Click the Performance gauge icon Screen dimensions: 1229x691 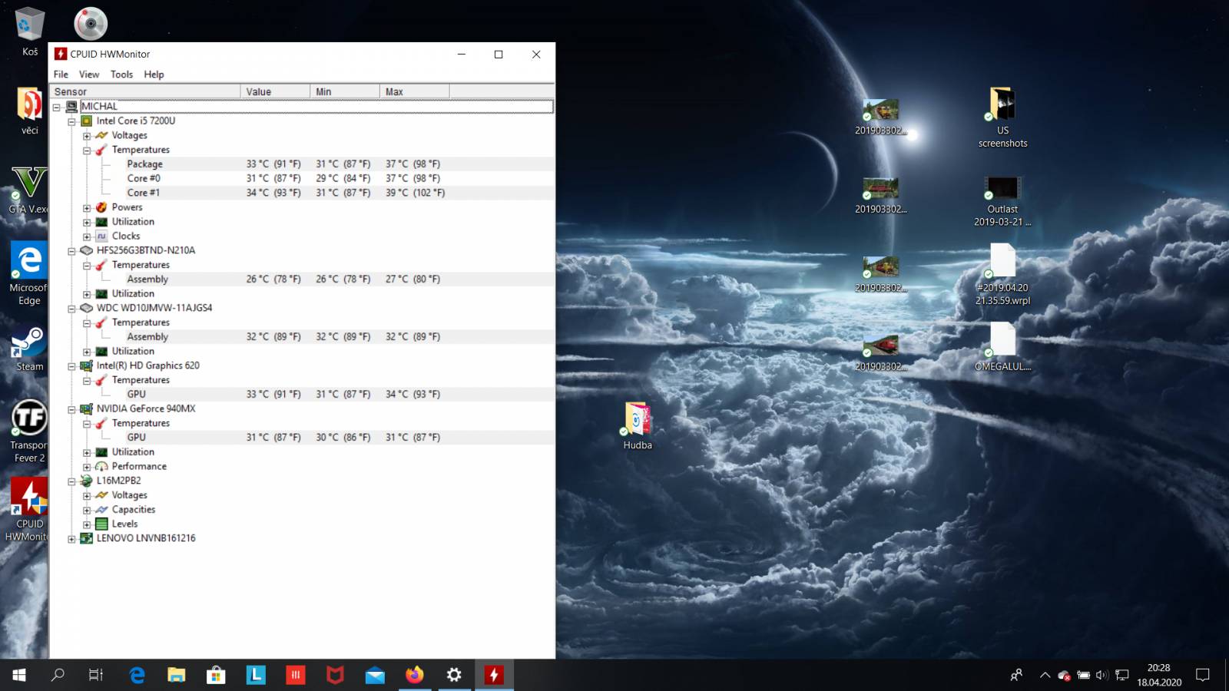pyautogui.click(x=101, y=466)
